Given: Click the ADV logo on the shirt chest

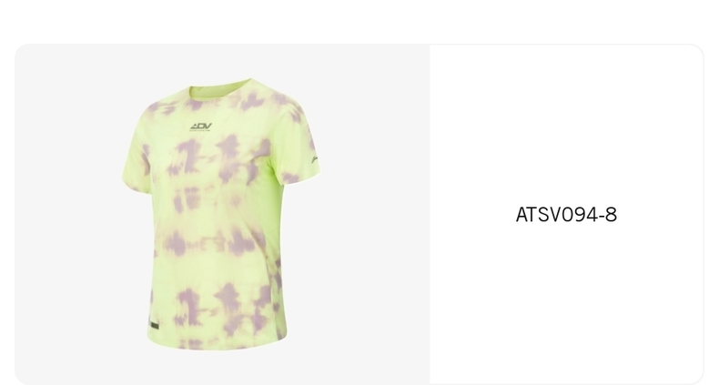Looking at the screenshot, I should (201, 127).
